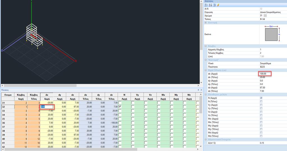Click the table horizontal scrollbar thumb
The width and height of the screenshot is (287, 151).
click(x=71, y=149)
